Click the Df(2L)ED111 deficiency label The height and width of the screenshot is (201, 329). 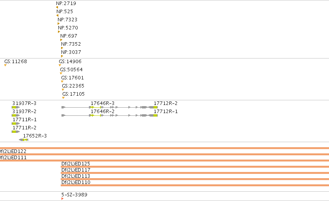[x=13, y=158]
